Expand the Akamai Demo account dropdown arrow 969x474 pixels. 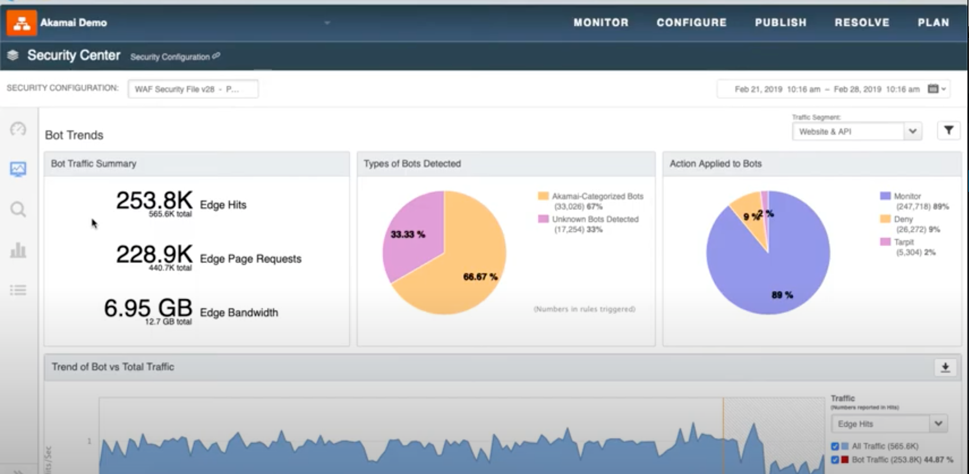pos(327,23)
